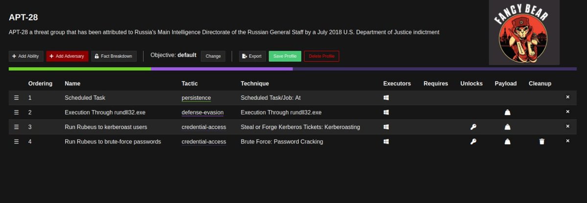Click credential-access tactic in kerberoast row
Image resolution: width=587 pixels, height=203 pixels.
(x=204, y=127)
